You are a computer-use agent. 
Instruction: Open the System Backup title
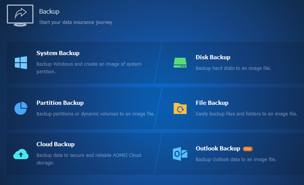click(58, 53)
